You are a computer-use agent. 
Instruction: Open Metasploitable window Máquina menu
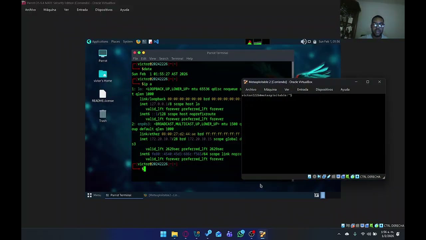(270, 90)
